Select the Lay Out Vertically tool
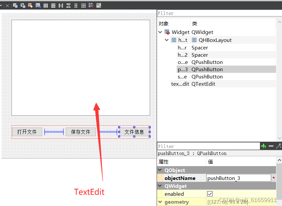 (53, 5)
